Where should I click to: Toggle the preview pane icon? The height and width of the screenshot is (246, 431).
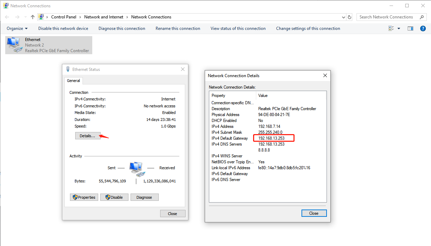point(410,28)
